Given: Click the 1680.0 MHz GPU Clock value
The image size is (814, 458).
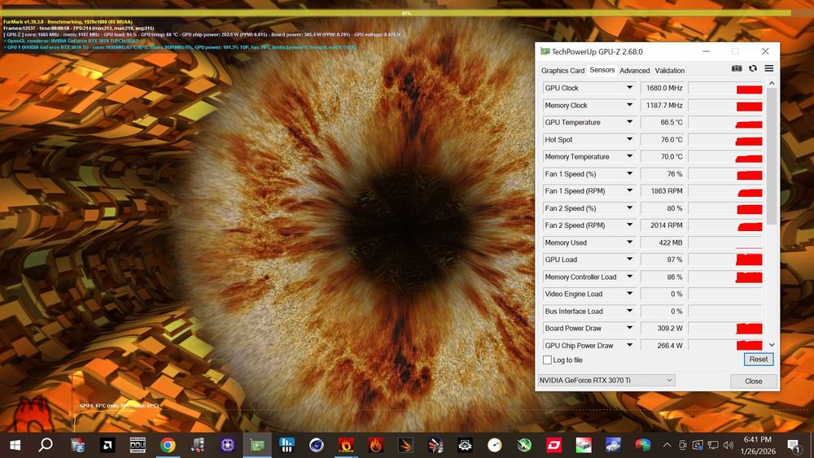Looking at the screenshot, I should coord(663,88).
